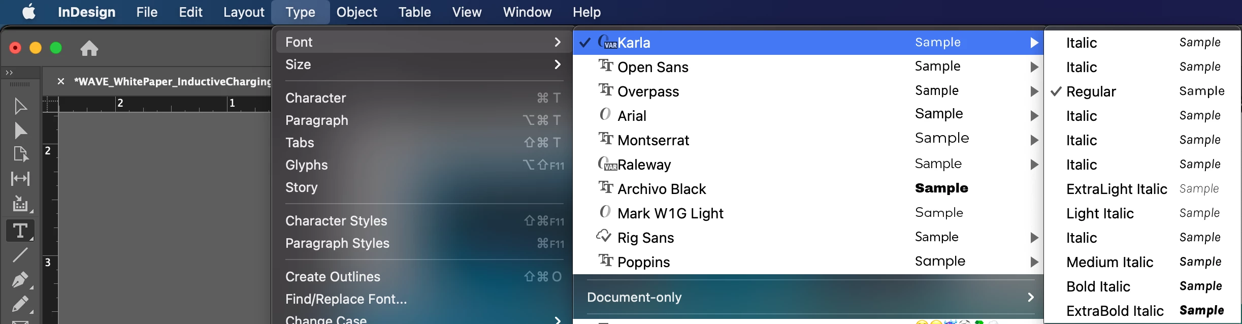
Task: Pick the Pencil tool
Action: click(x=20, y=304)
